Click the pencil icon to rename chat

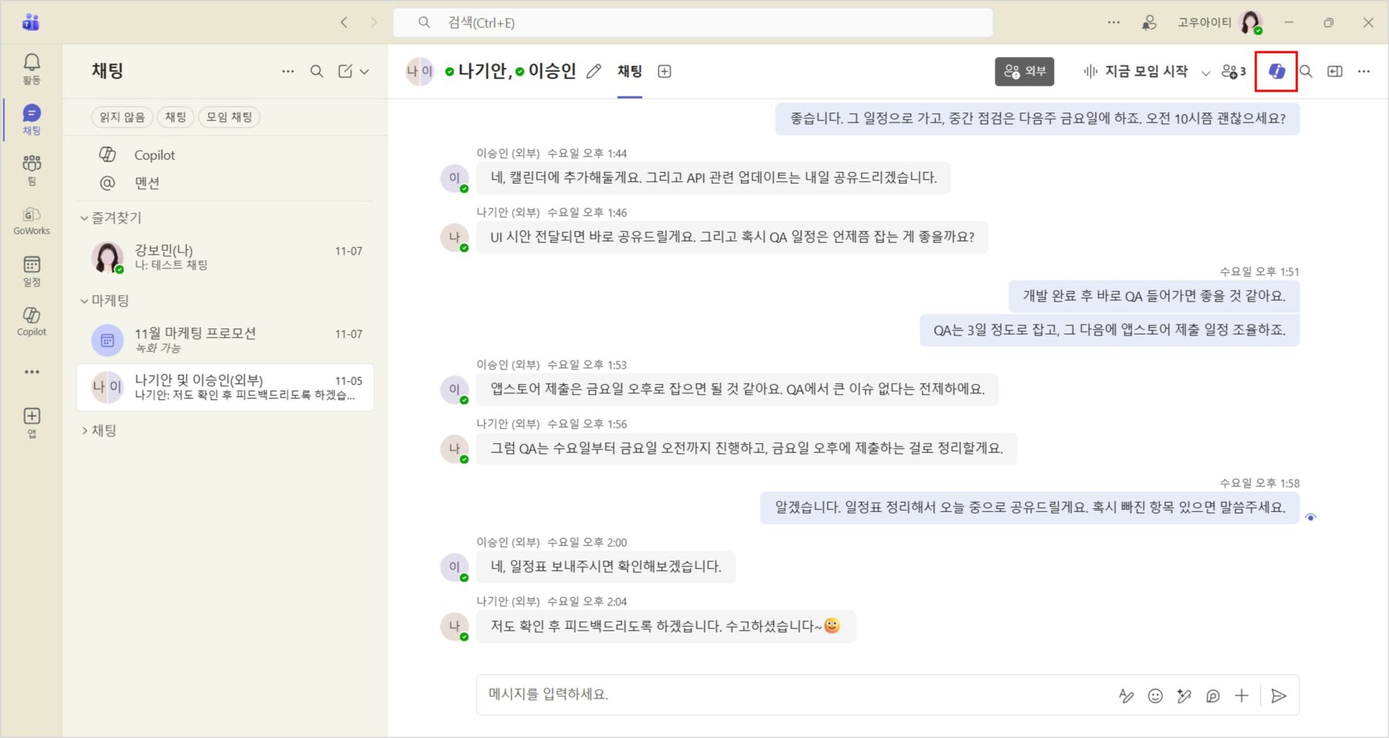(x=593, y=72)
